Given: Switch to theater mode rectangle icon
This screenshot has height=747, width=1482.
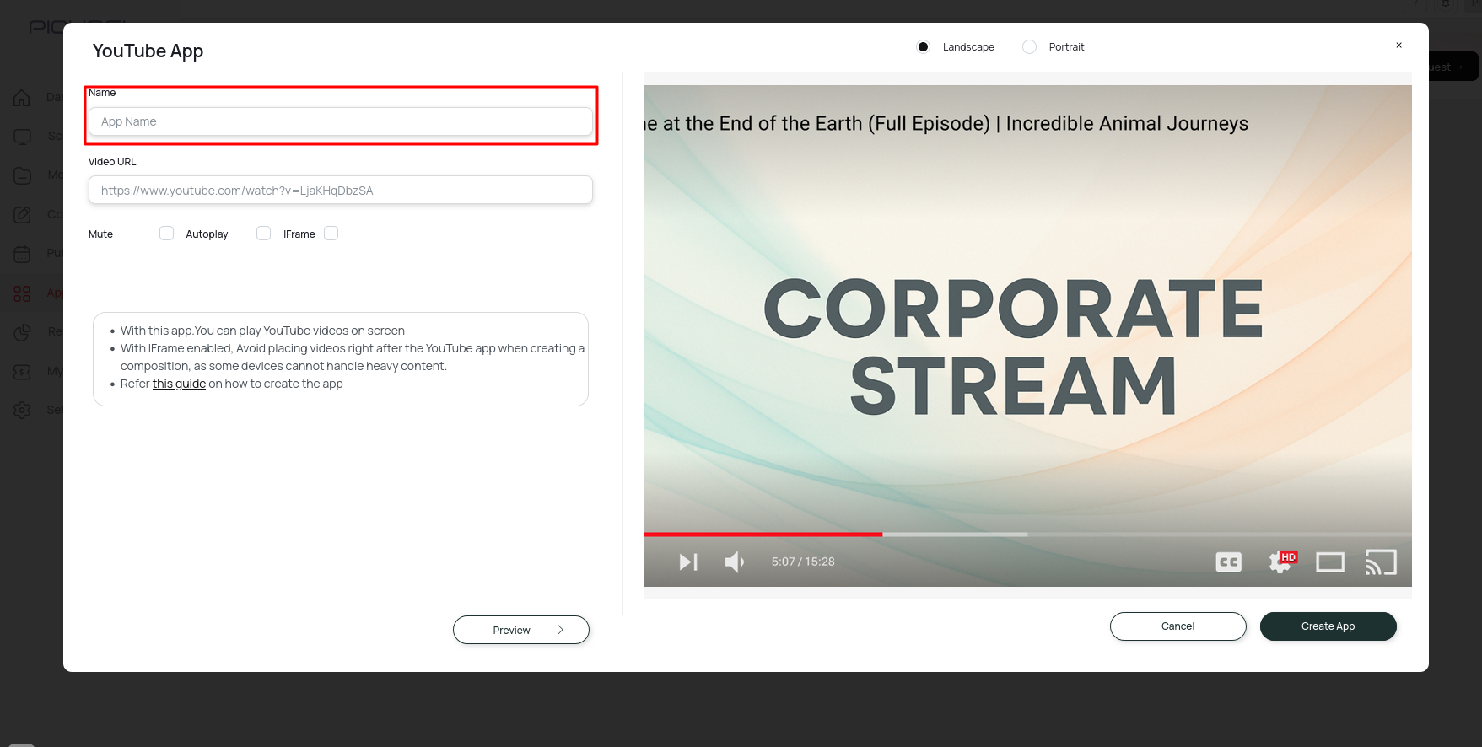Looking at the screenshot, I should click(x=1330, y=562).
